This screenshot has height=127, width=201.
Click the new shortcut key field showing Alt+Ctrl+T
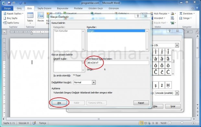click(118, 63)
